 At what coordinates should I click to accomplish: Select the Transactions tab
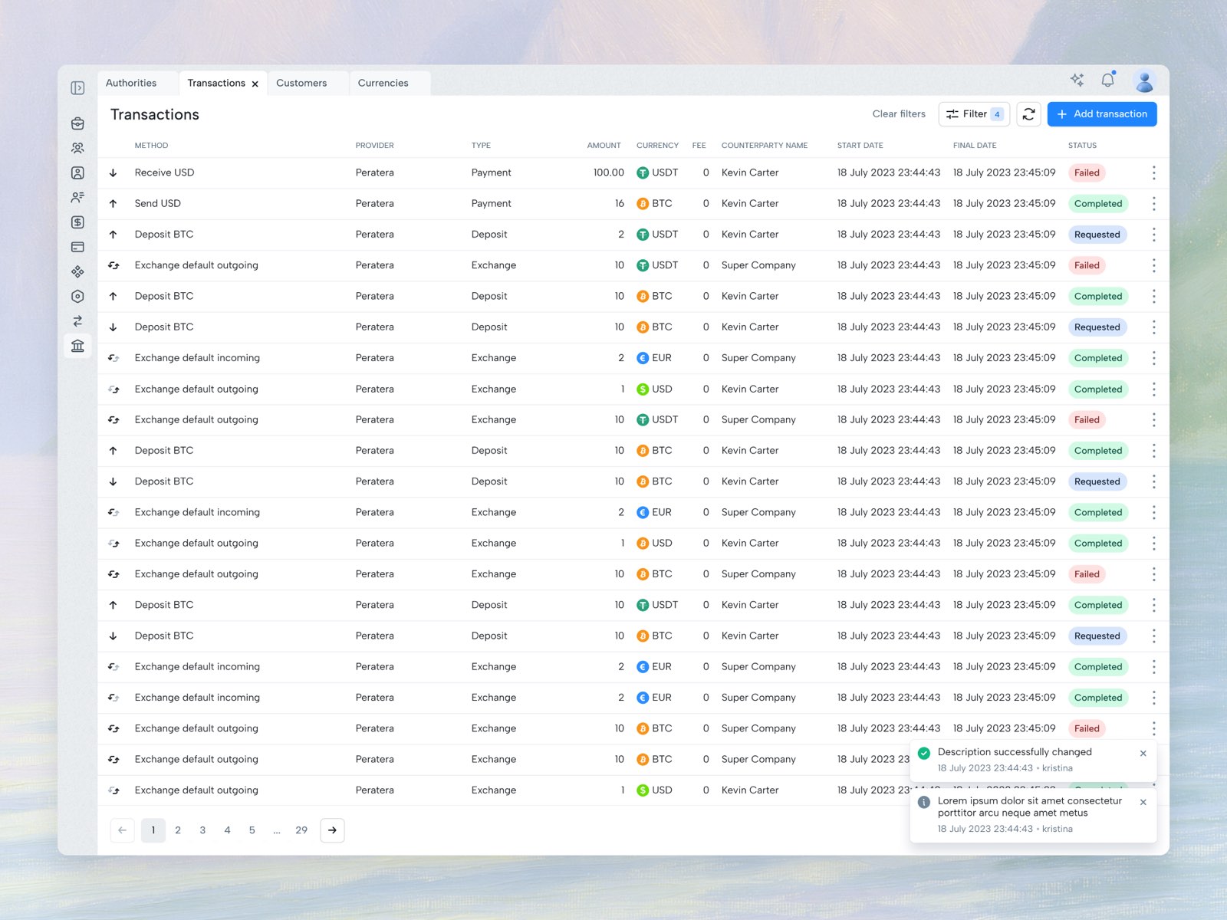(216, 83)
